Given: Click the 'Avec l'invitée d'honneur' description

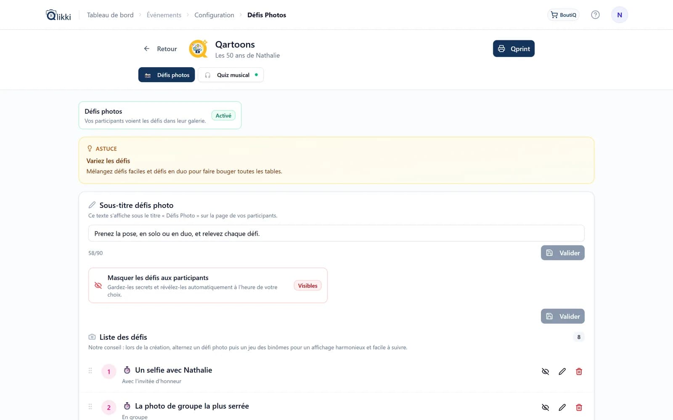Looking at the screenshot, I should [x=151, y=381].
